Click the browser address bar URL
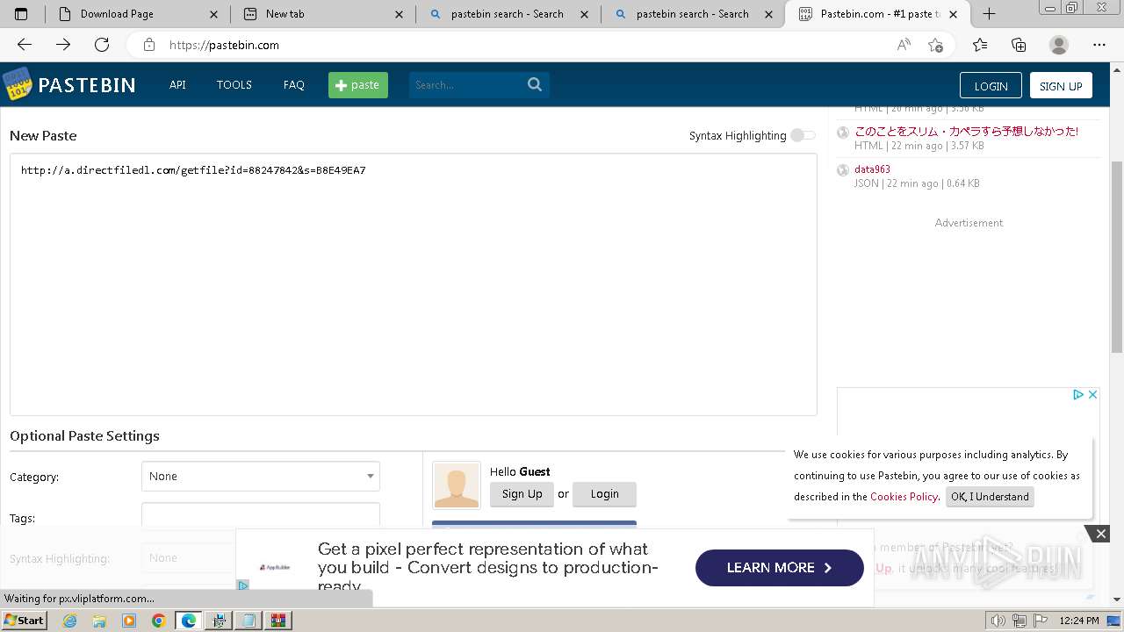 pyautogui.click(x=224, y=45)
